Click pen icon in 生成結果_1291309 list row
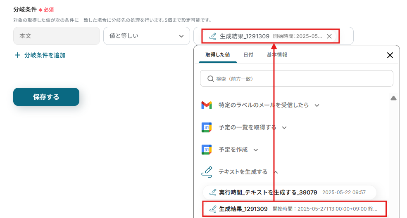 [x=212, y=209]
